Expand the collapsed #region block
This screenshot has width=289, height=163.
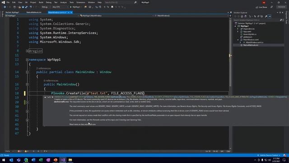pos(27,51)
